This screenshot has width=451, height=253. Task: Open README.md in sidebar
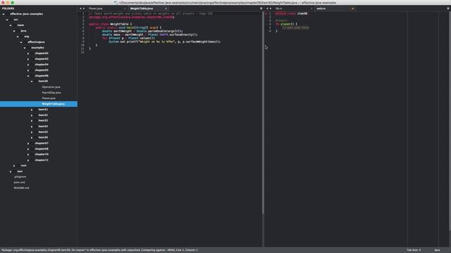[x=21, y=188]
